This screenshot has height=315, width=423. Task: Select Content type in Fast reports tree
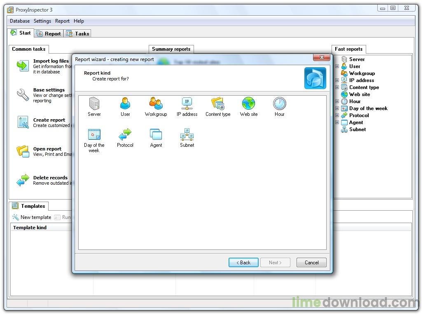point(364,87)
